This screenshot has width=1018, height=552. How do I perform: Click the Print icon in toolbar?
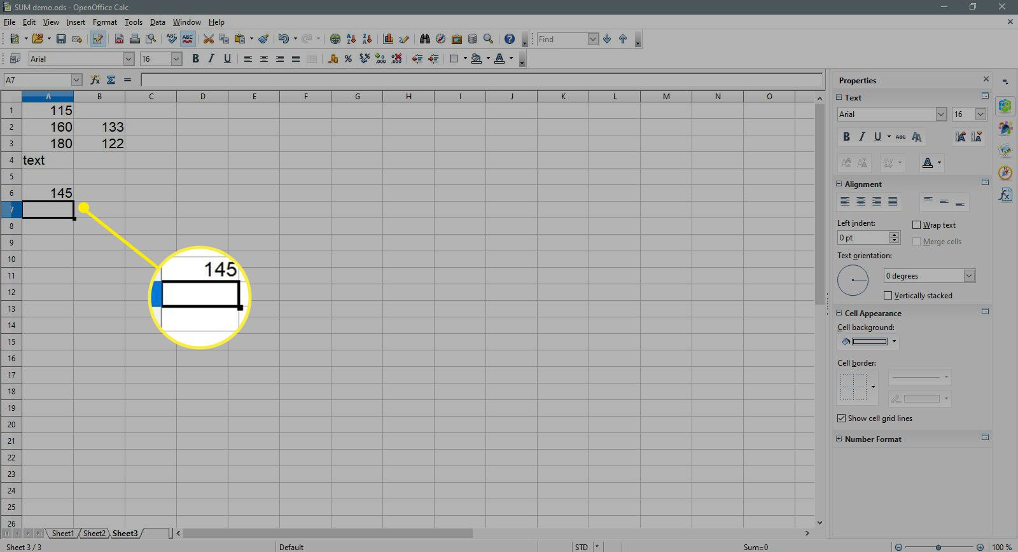tap(135, 39)
